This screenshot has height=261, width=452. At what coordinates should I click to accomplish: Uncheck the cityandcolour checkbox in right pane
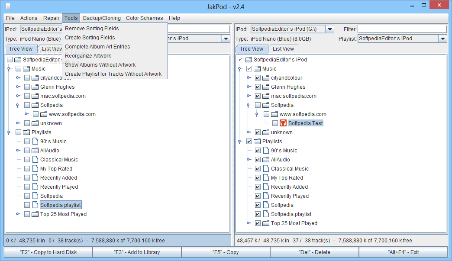pyautogui.click(x=258, y=78)
